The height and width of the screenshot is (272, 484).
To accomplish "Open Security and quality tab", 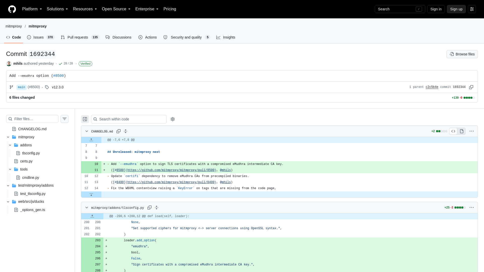I will [187, 37].
